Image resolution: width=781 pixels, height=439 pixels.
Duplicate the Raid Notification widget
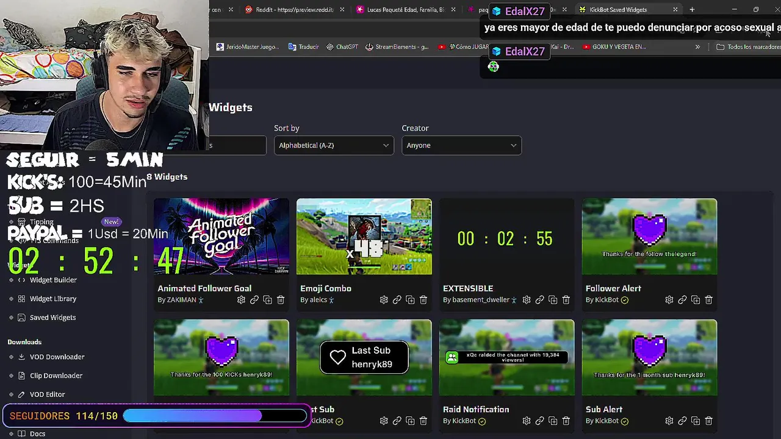click(x=553, y=421)
